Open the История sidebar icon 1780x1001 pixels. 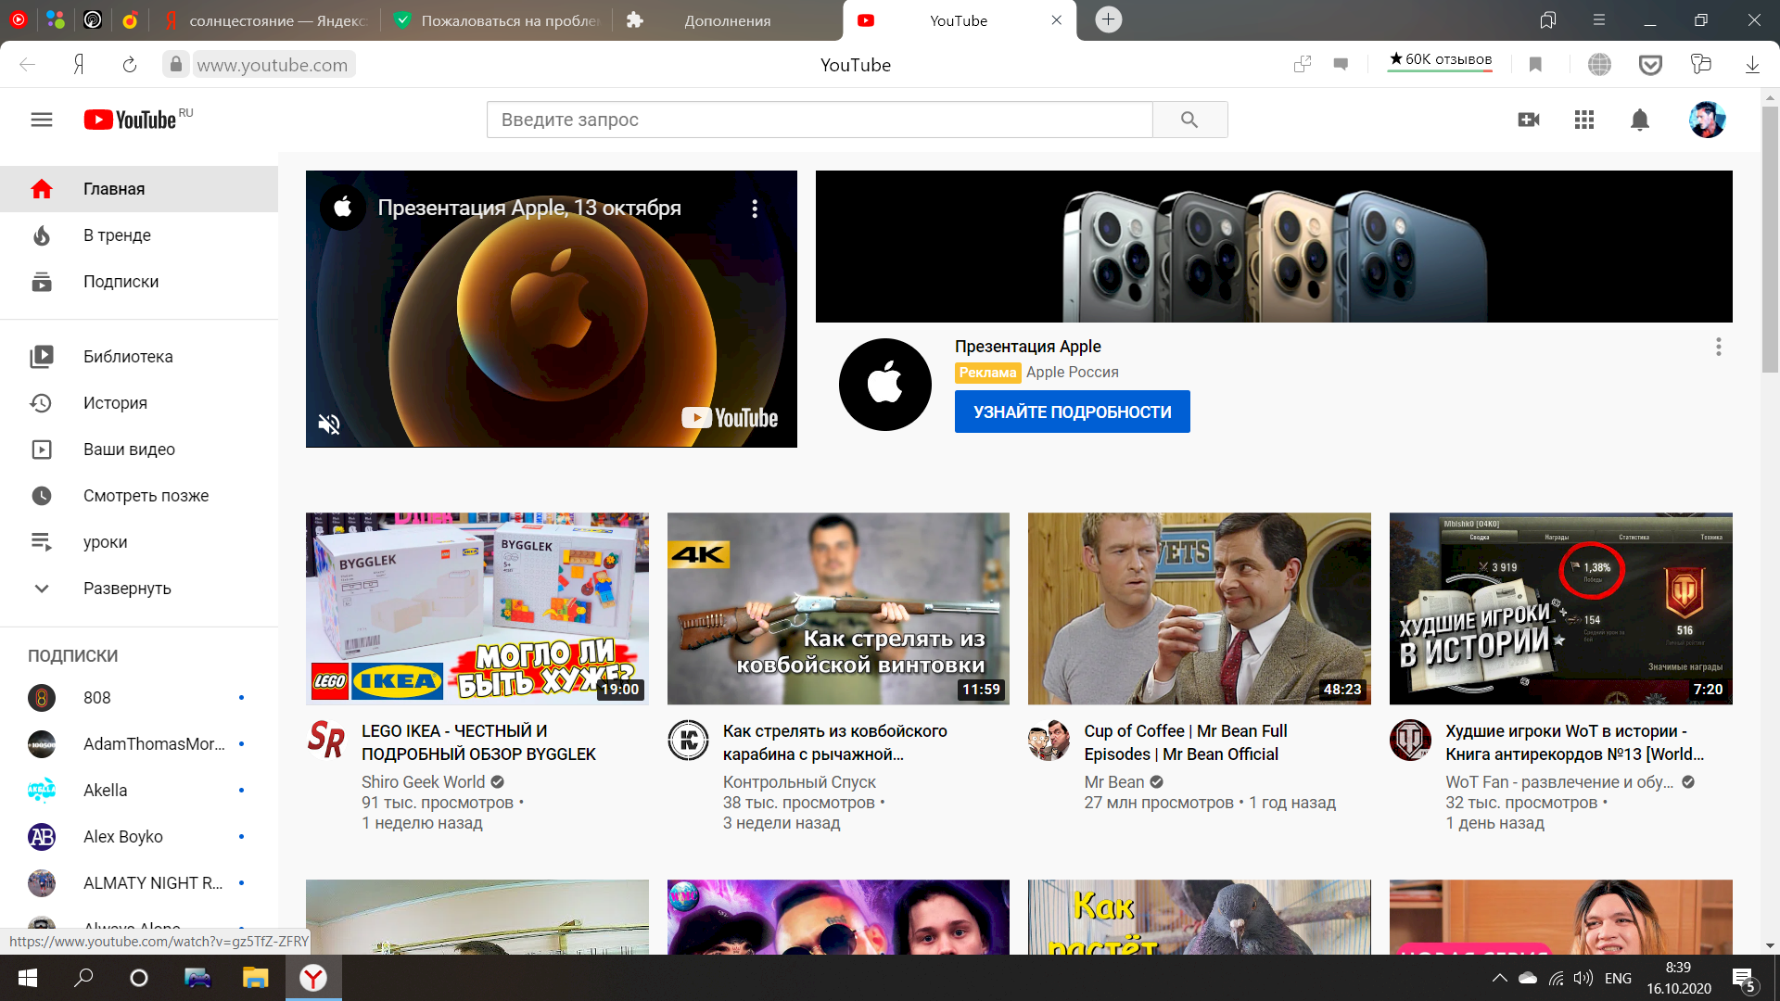pyautogui.click(x=42, y=402)
